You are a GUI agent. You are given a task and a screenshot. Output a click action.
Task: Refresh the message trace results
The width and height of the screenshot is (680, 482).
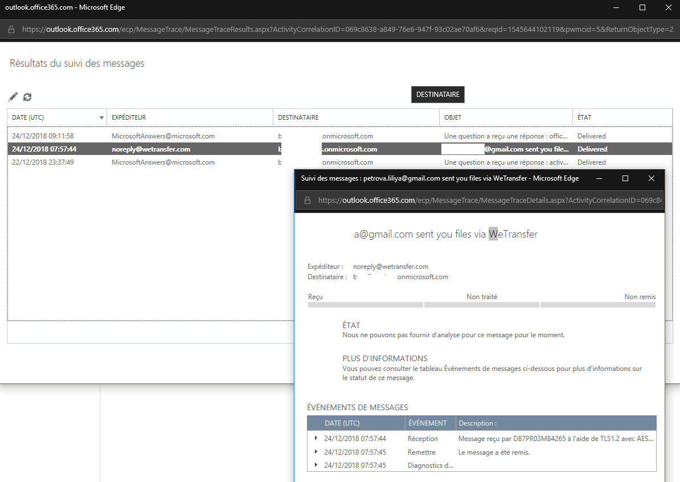pyautogui.click(x=27, y=97)
